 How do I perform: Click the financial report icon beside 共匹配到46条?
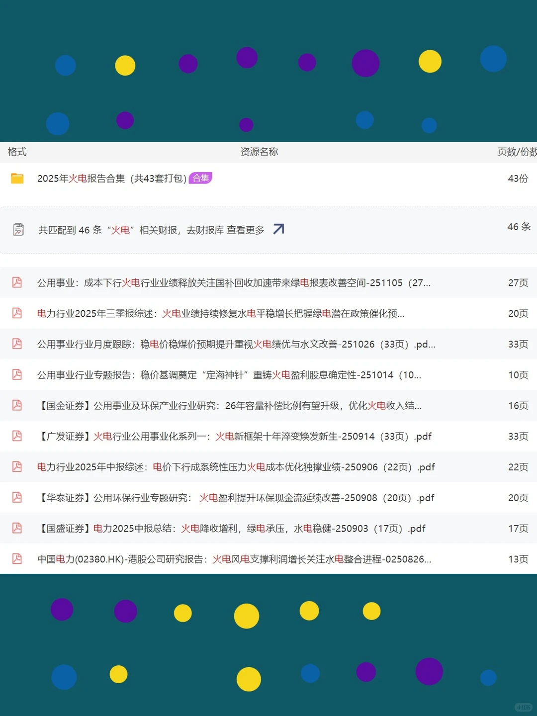pyautogui.click(x=18, y=229)
